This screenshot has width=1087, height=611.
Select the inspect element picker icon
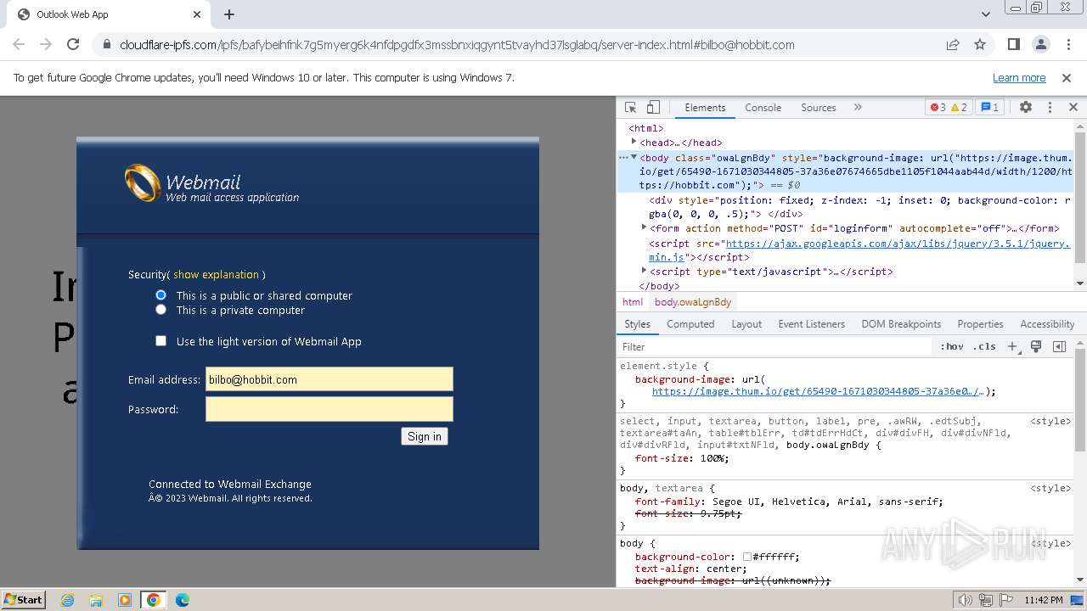(x=630, y=108)
